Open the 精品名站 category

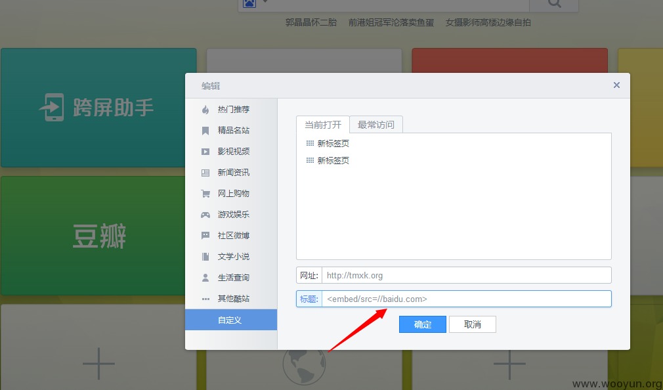tap(231, 130)
